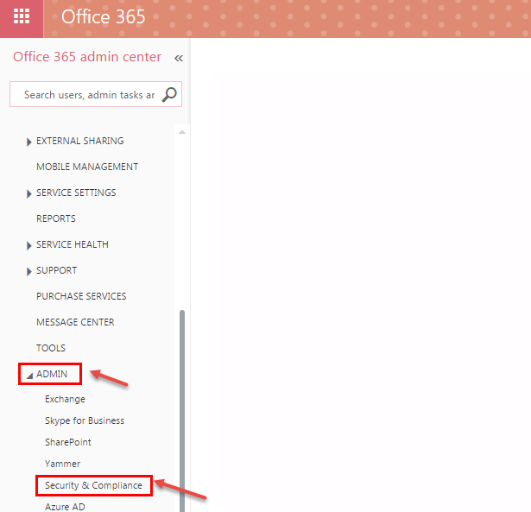Screen dimensions: 531x512
Task: Open Azure AD admin
Action: point(65,507)
